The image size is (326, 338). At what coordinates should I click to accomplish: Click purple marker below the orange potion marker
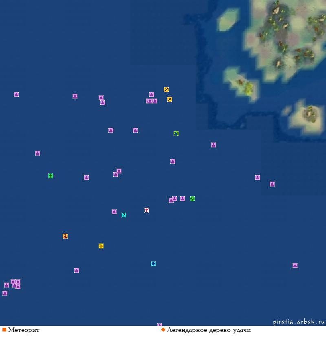coord(77,270)
